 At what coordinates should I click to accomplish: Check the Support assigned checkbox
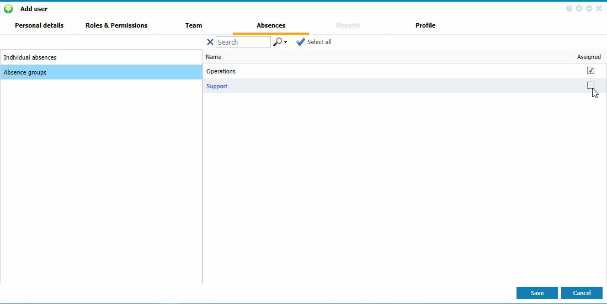pyautogui.click(x=590, y=85)
